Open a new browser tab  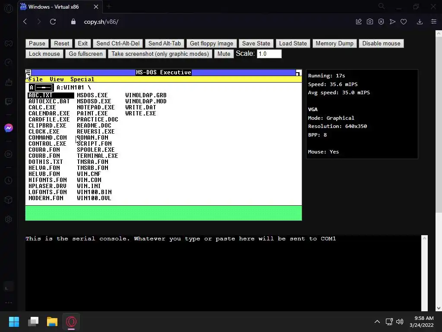click(109, 6)
